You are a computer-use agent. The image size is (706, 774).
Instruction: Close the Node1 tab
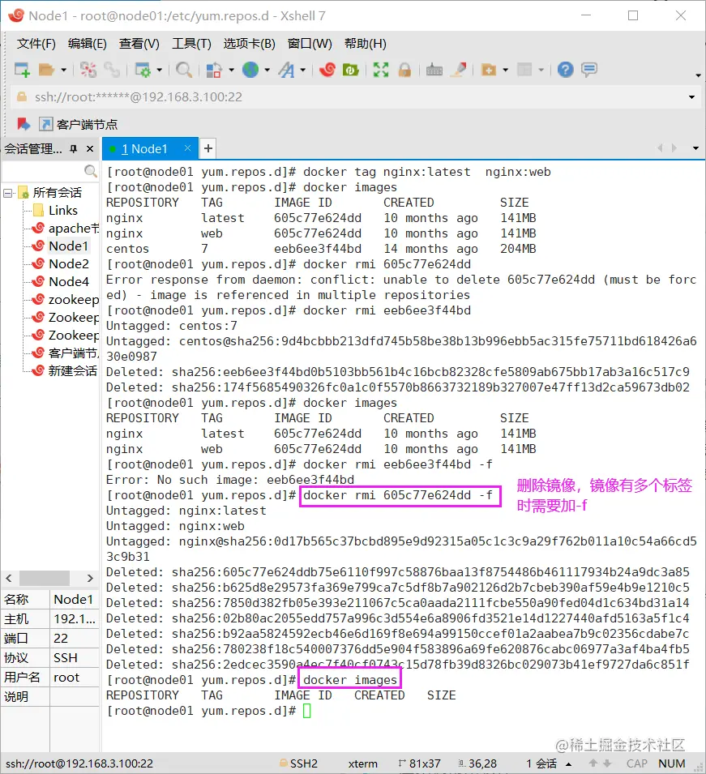187,148
